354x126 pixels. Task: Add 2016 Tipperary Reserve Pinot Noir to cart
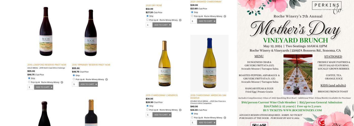(88, 84)
